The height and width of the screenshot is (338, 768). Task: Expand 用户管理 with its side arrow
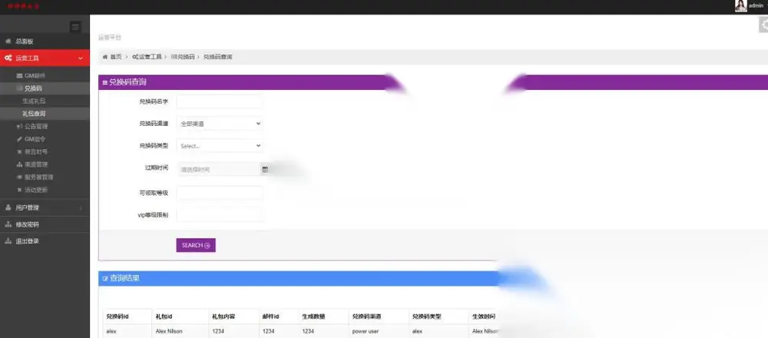point(81,207)
